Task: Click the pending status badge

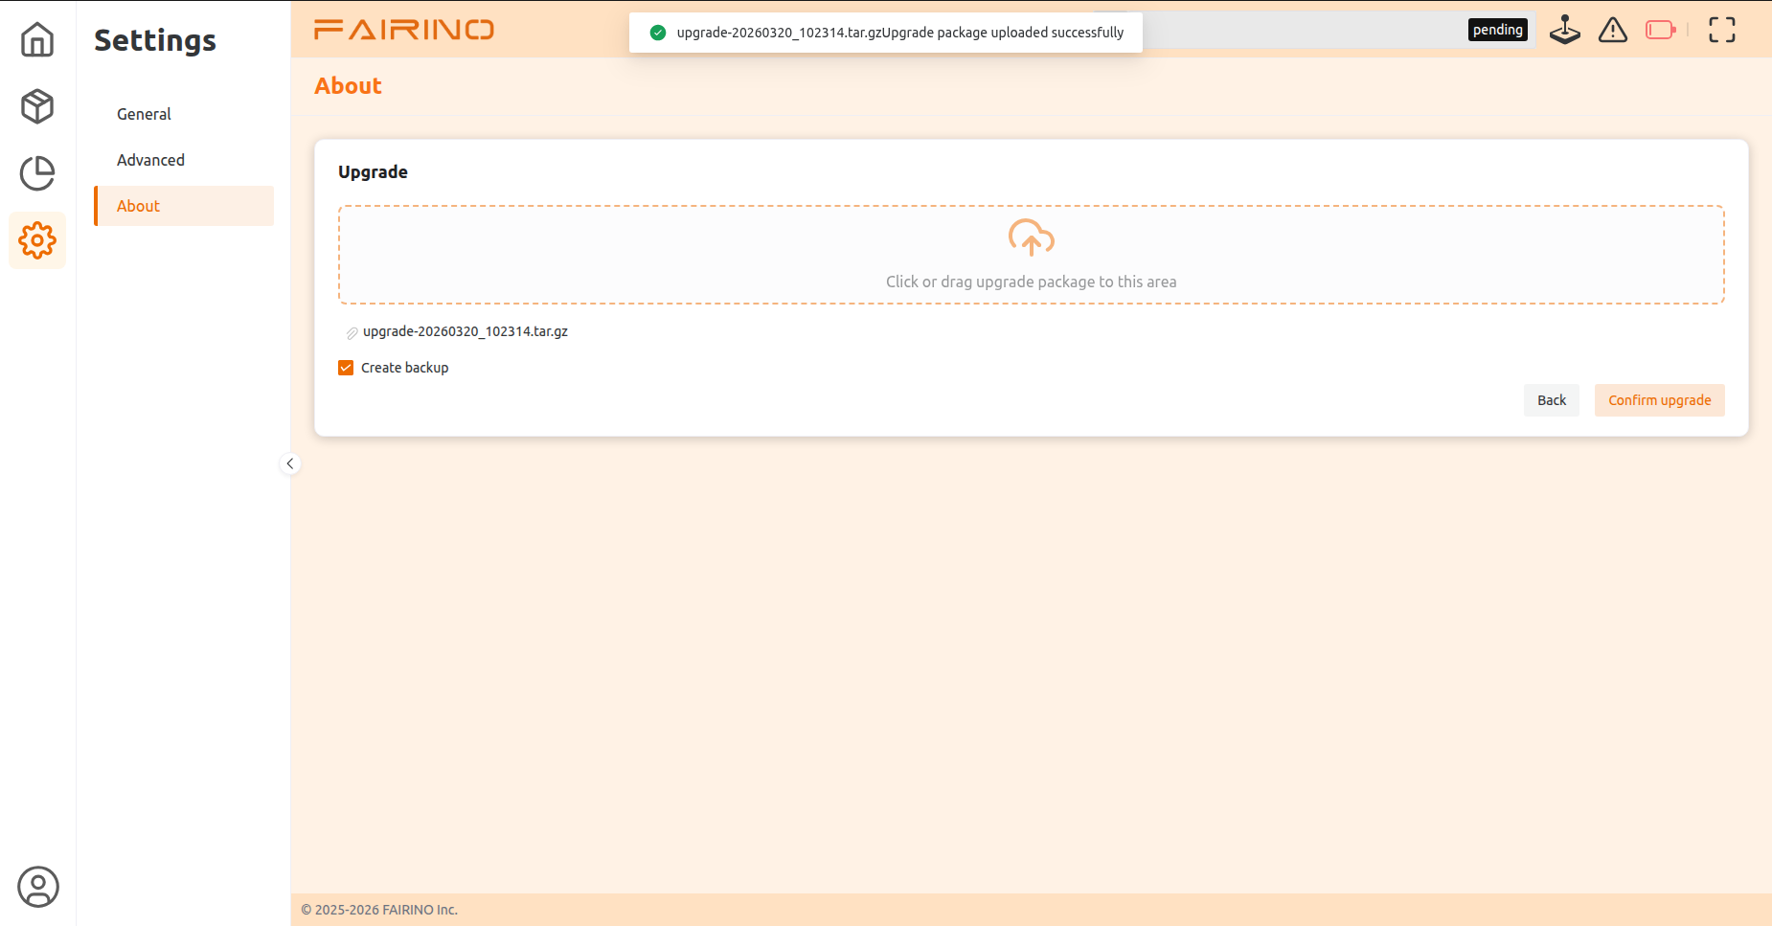Action: (1497, 30)
